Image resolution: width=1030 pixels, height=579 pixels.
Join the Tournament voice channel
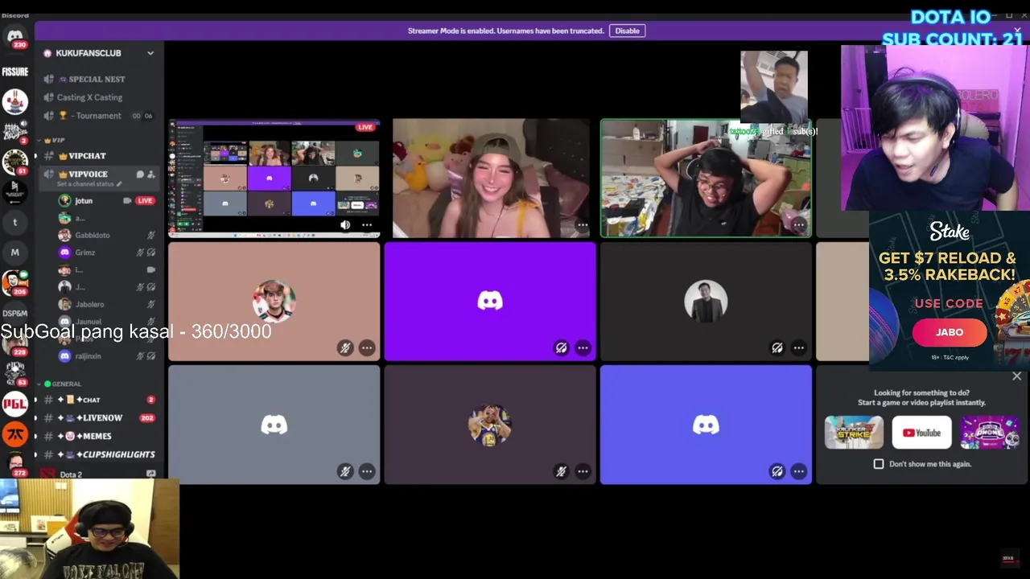coord(100,116)
